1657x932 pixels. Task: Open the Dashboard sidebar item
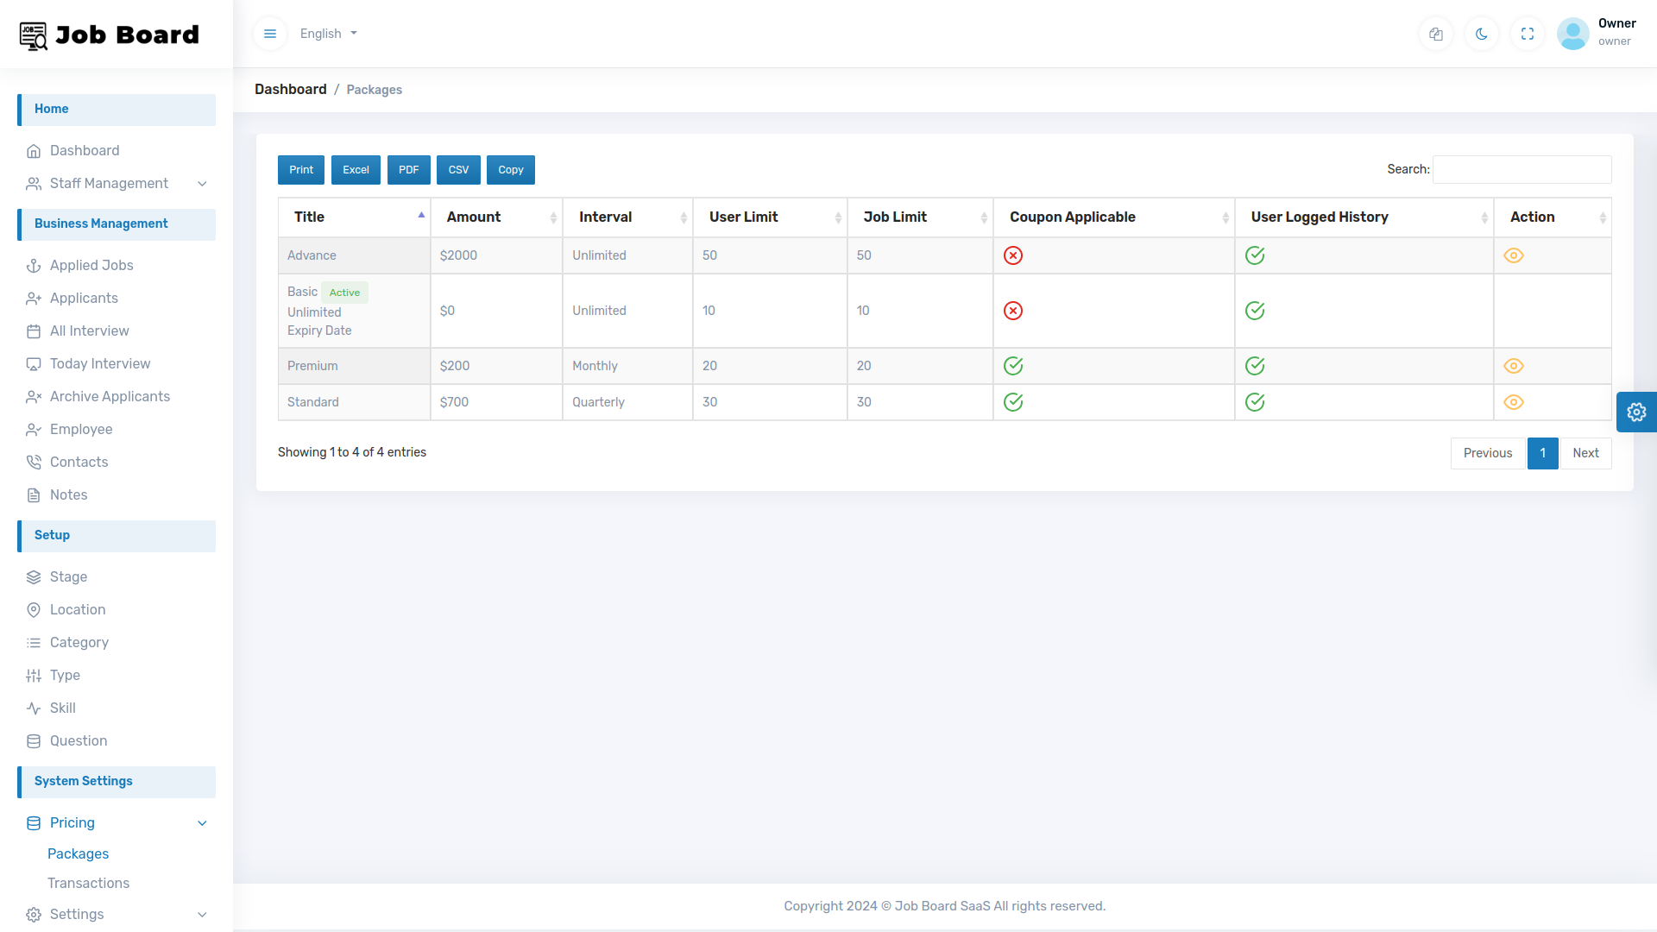(84, 150)
